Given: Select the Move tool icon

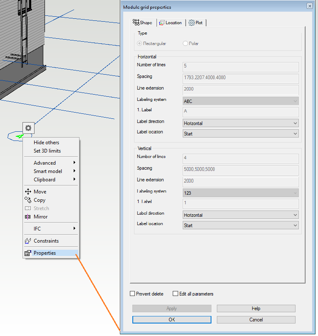Looking at the screenshot, I should tap(28, 192).
